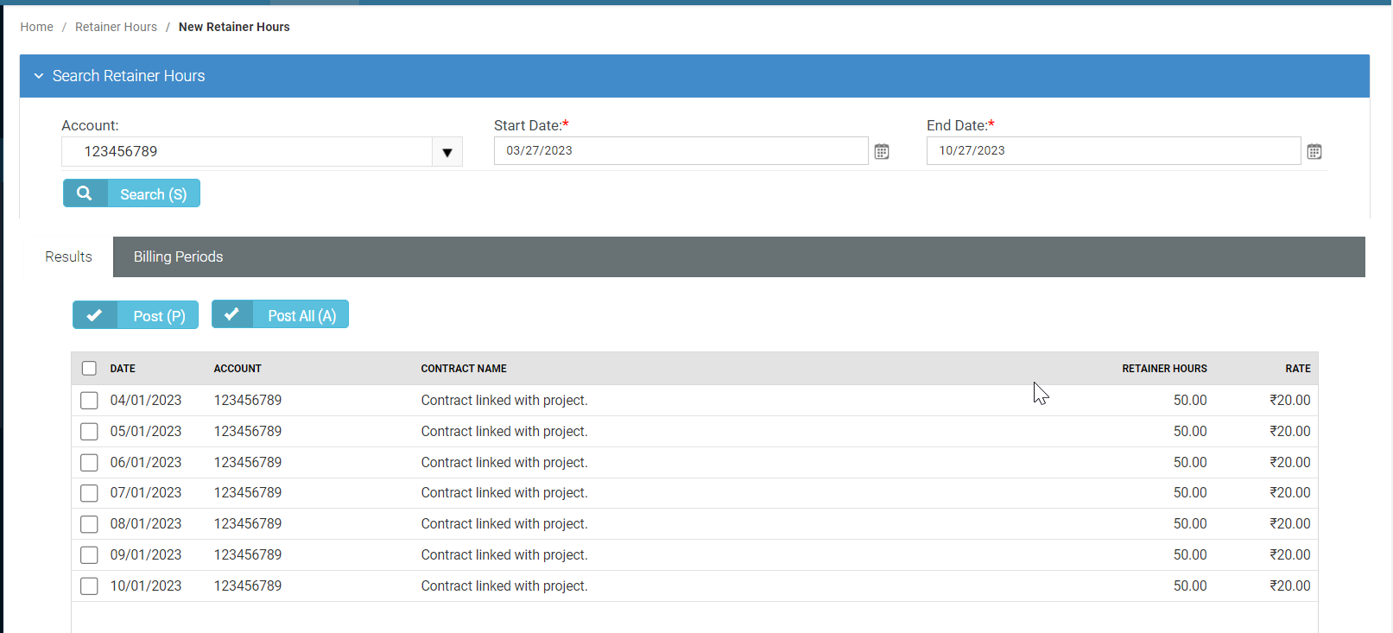Viewport: 1393px width, 633px height.
Task: Open the End Date calendar picker icon
Action: [x=1314, y=152]
